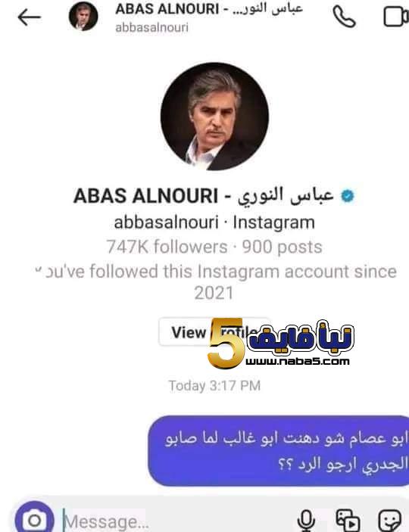The height and width of the screenshot is (532, 409).
Task: Open the camera from message bar
Action: click(34, 518)
